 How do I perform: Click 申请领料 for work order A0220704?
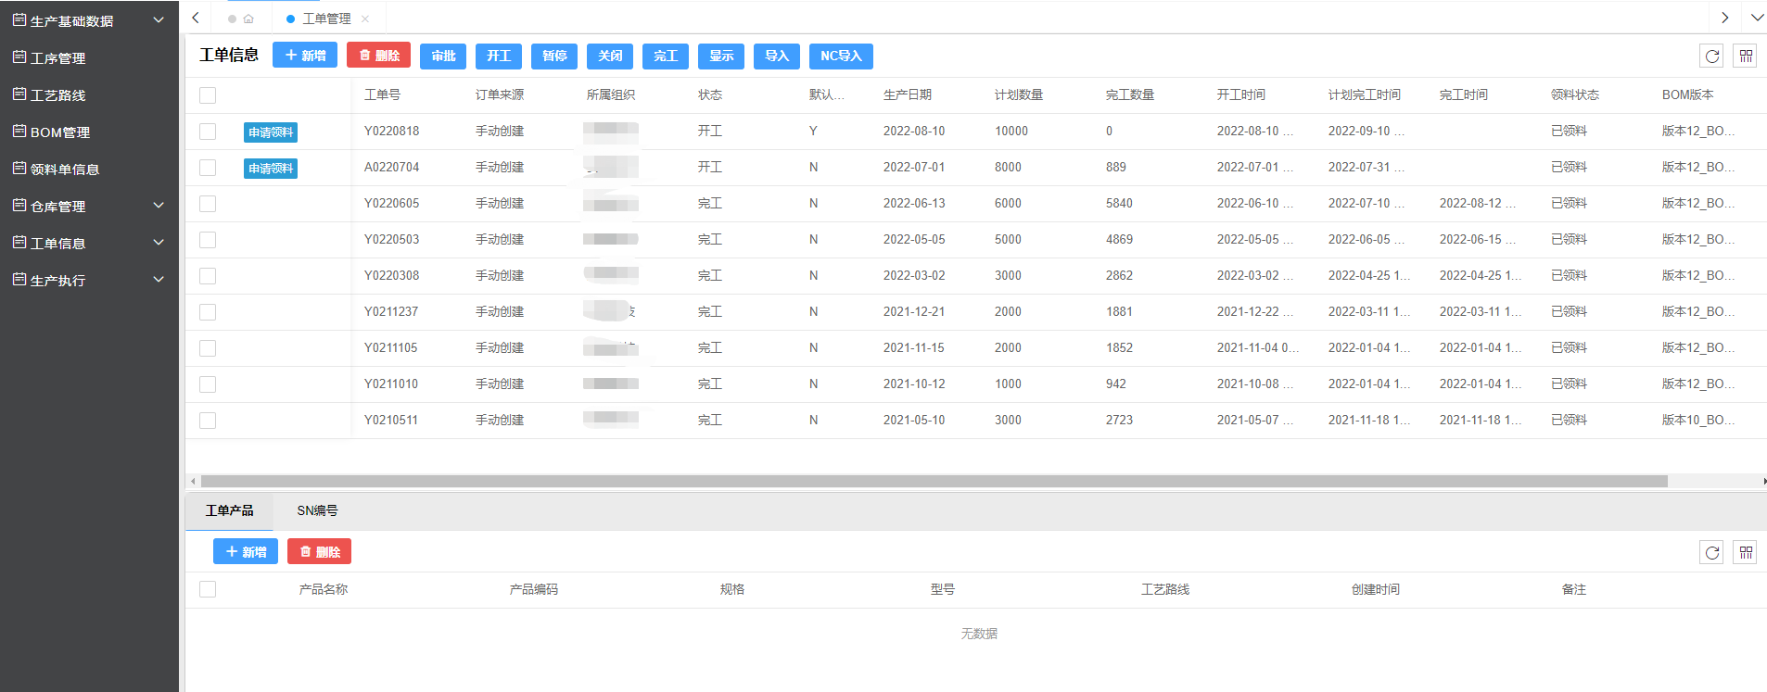point(271,169)
